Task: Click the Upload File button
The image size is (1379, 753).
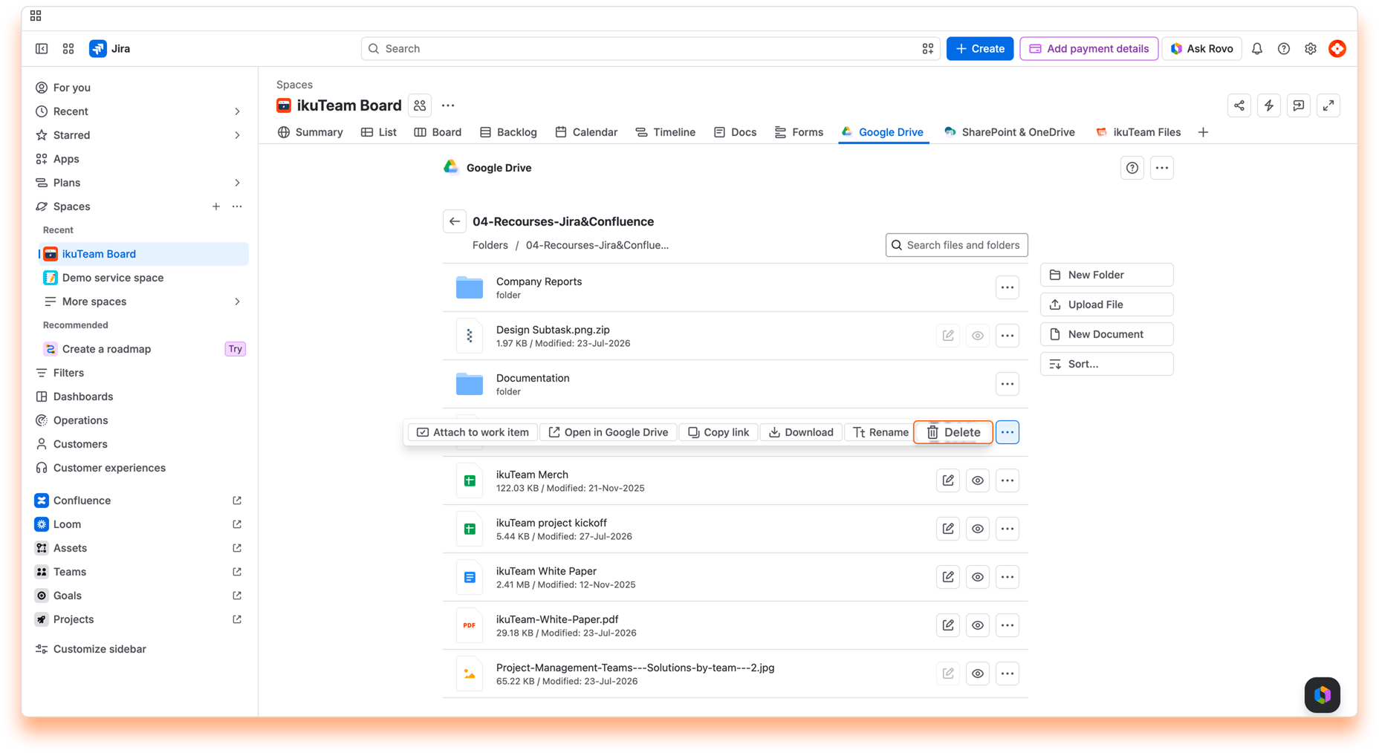Action: [1106, 304]
